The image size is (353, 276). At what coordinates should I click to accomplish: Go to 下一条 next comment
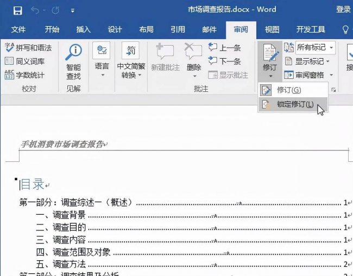coord(225,61)
